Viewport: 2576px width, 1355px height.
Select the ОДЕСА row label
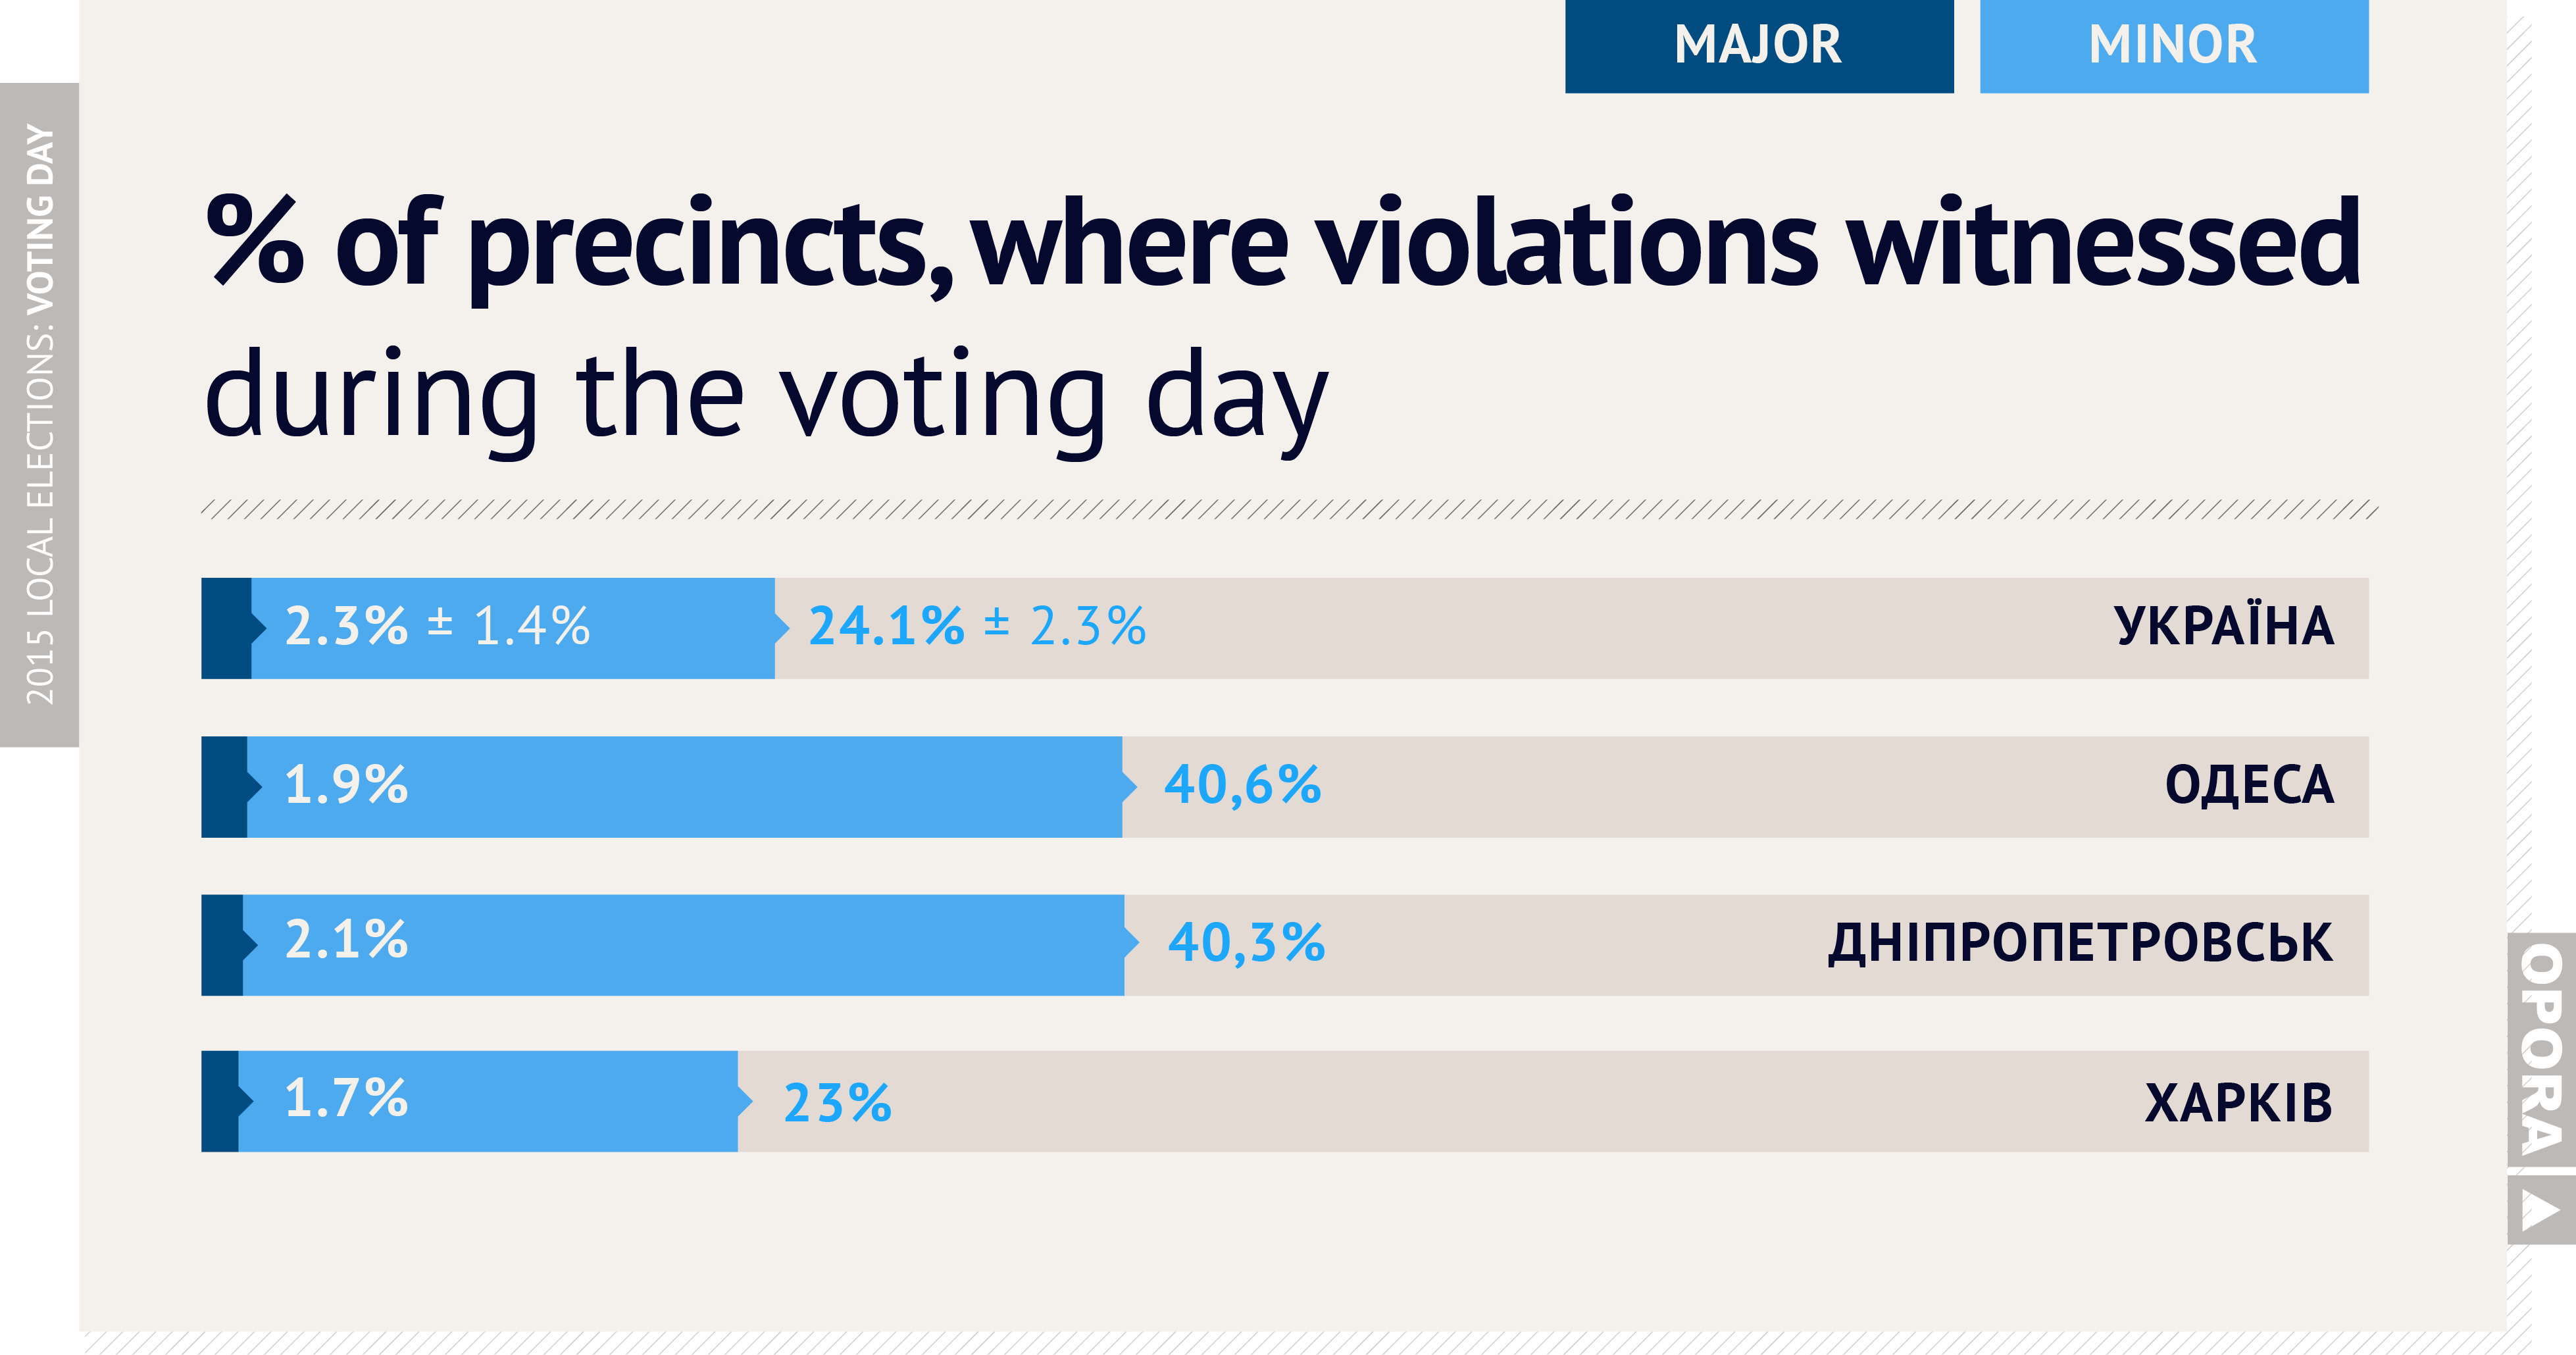(x=2249, y=786)
